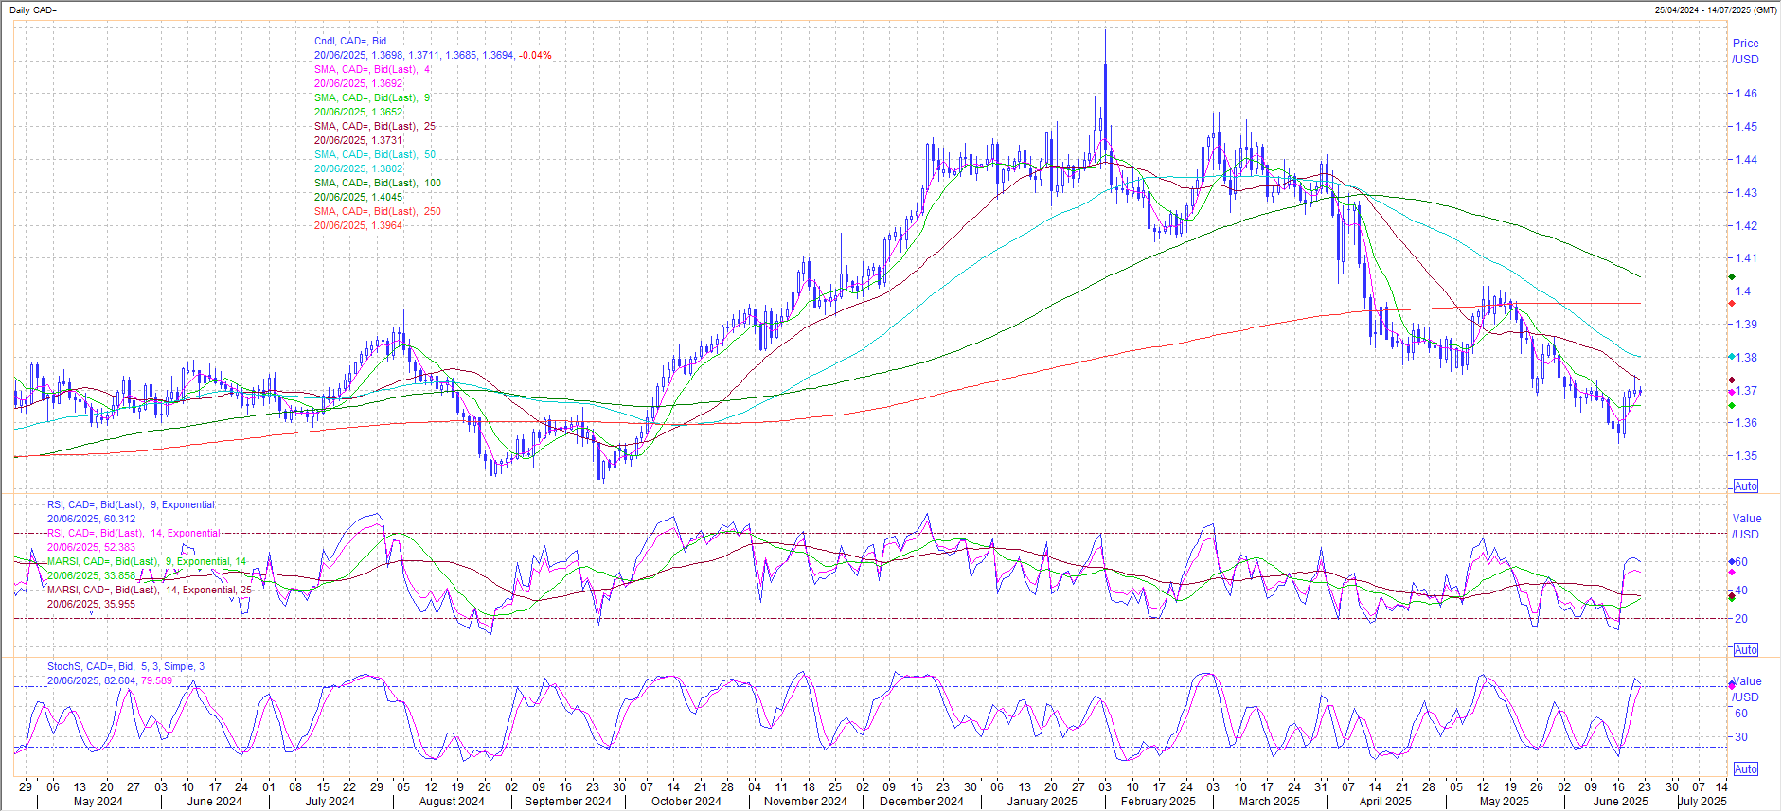Select the MARSI 14 Exponential 25 legend
1782x812 pixels.
tap(150, 590)
